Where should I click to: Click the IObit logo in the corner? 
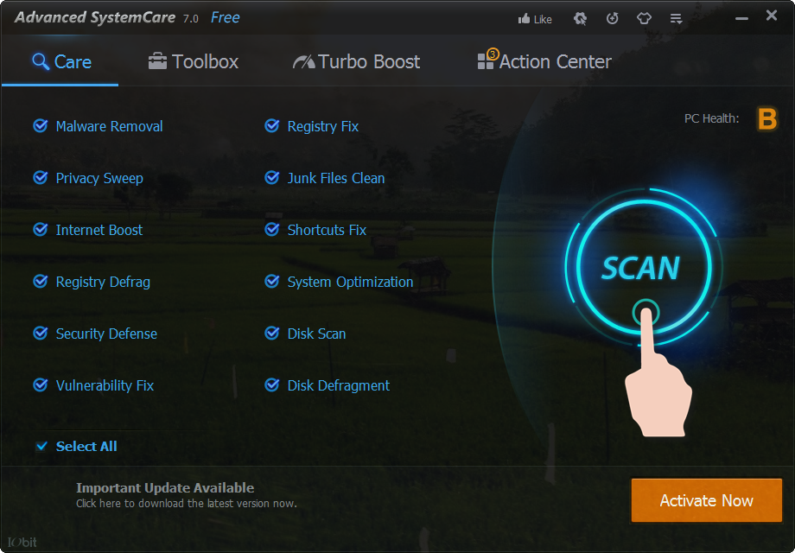click(20, 542)
